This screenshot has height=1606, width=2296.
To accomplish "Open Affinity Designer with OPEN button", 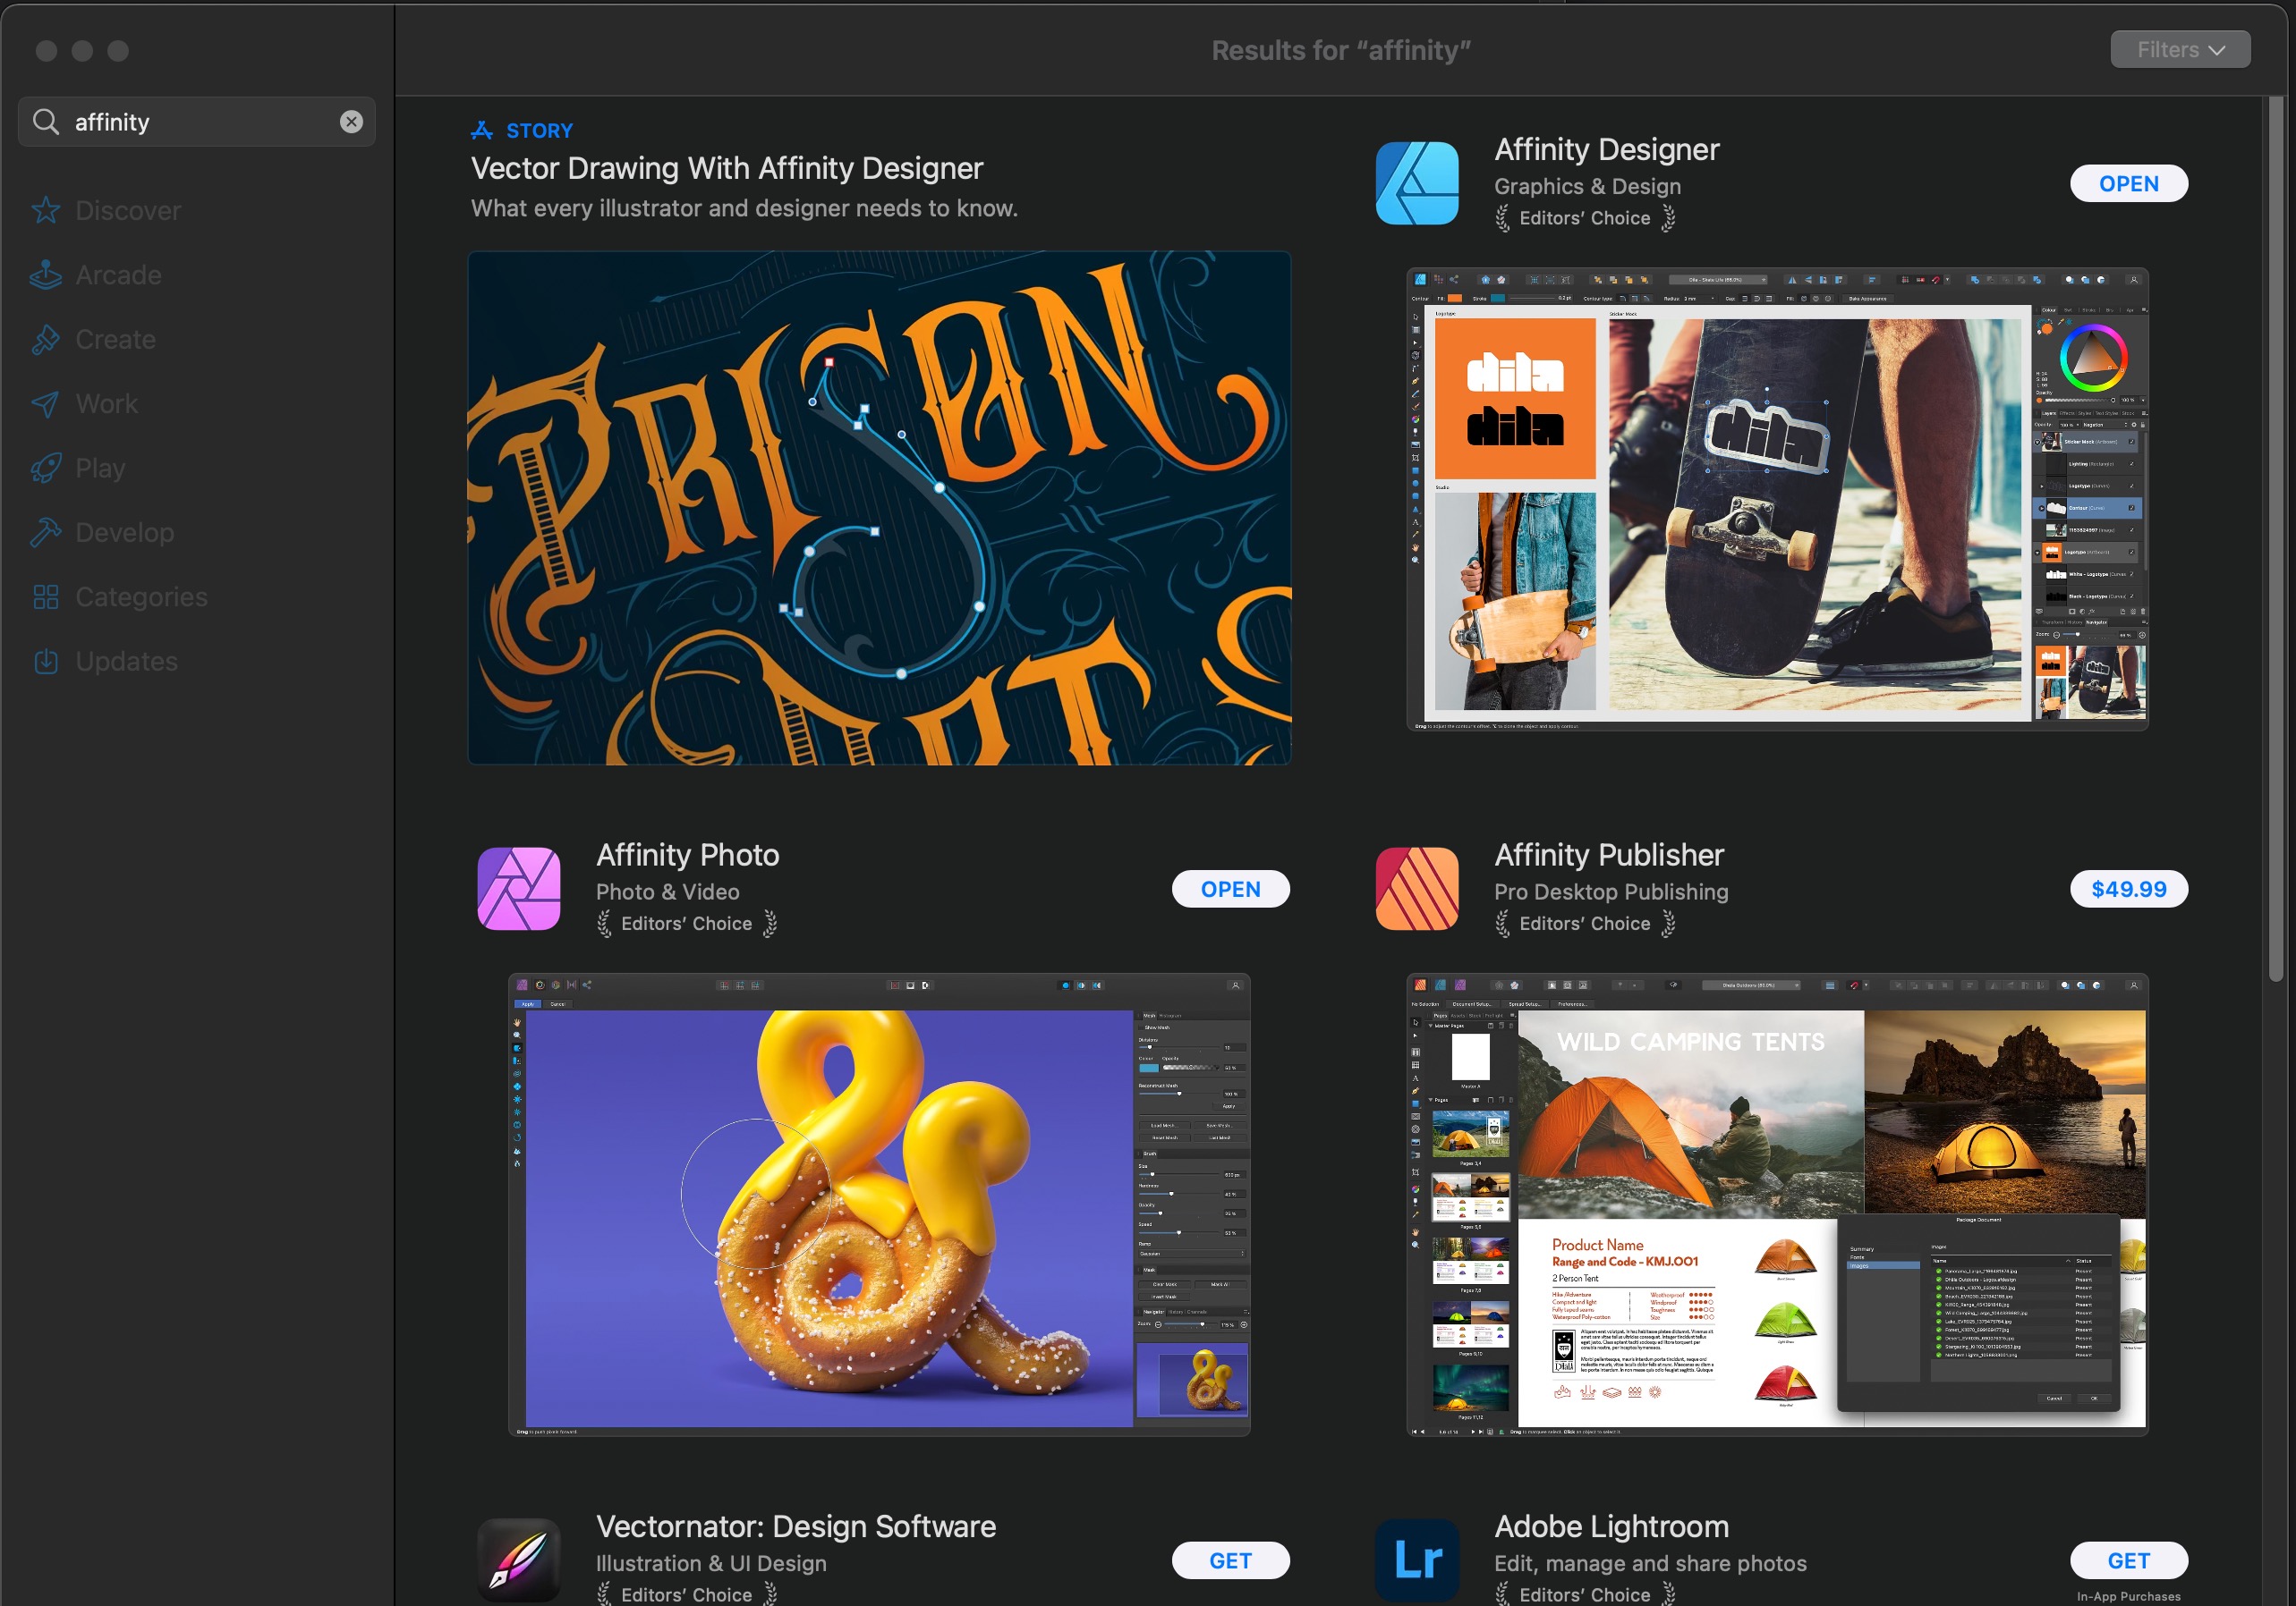I will (2128, 183).
